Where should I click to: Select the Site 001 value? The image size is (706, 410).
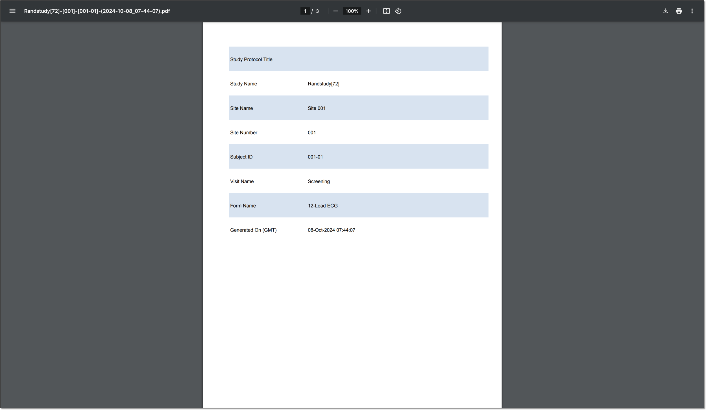pos(317,108)
